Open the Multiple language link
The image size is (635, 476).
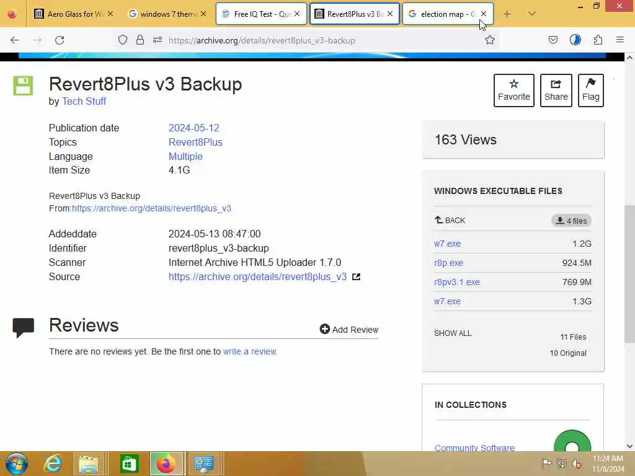185,156
